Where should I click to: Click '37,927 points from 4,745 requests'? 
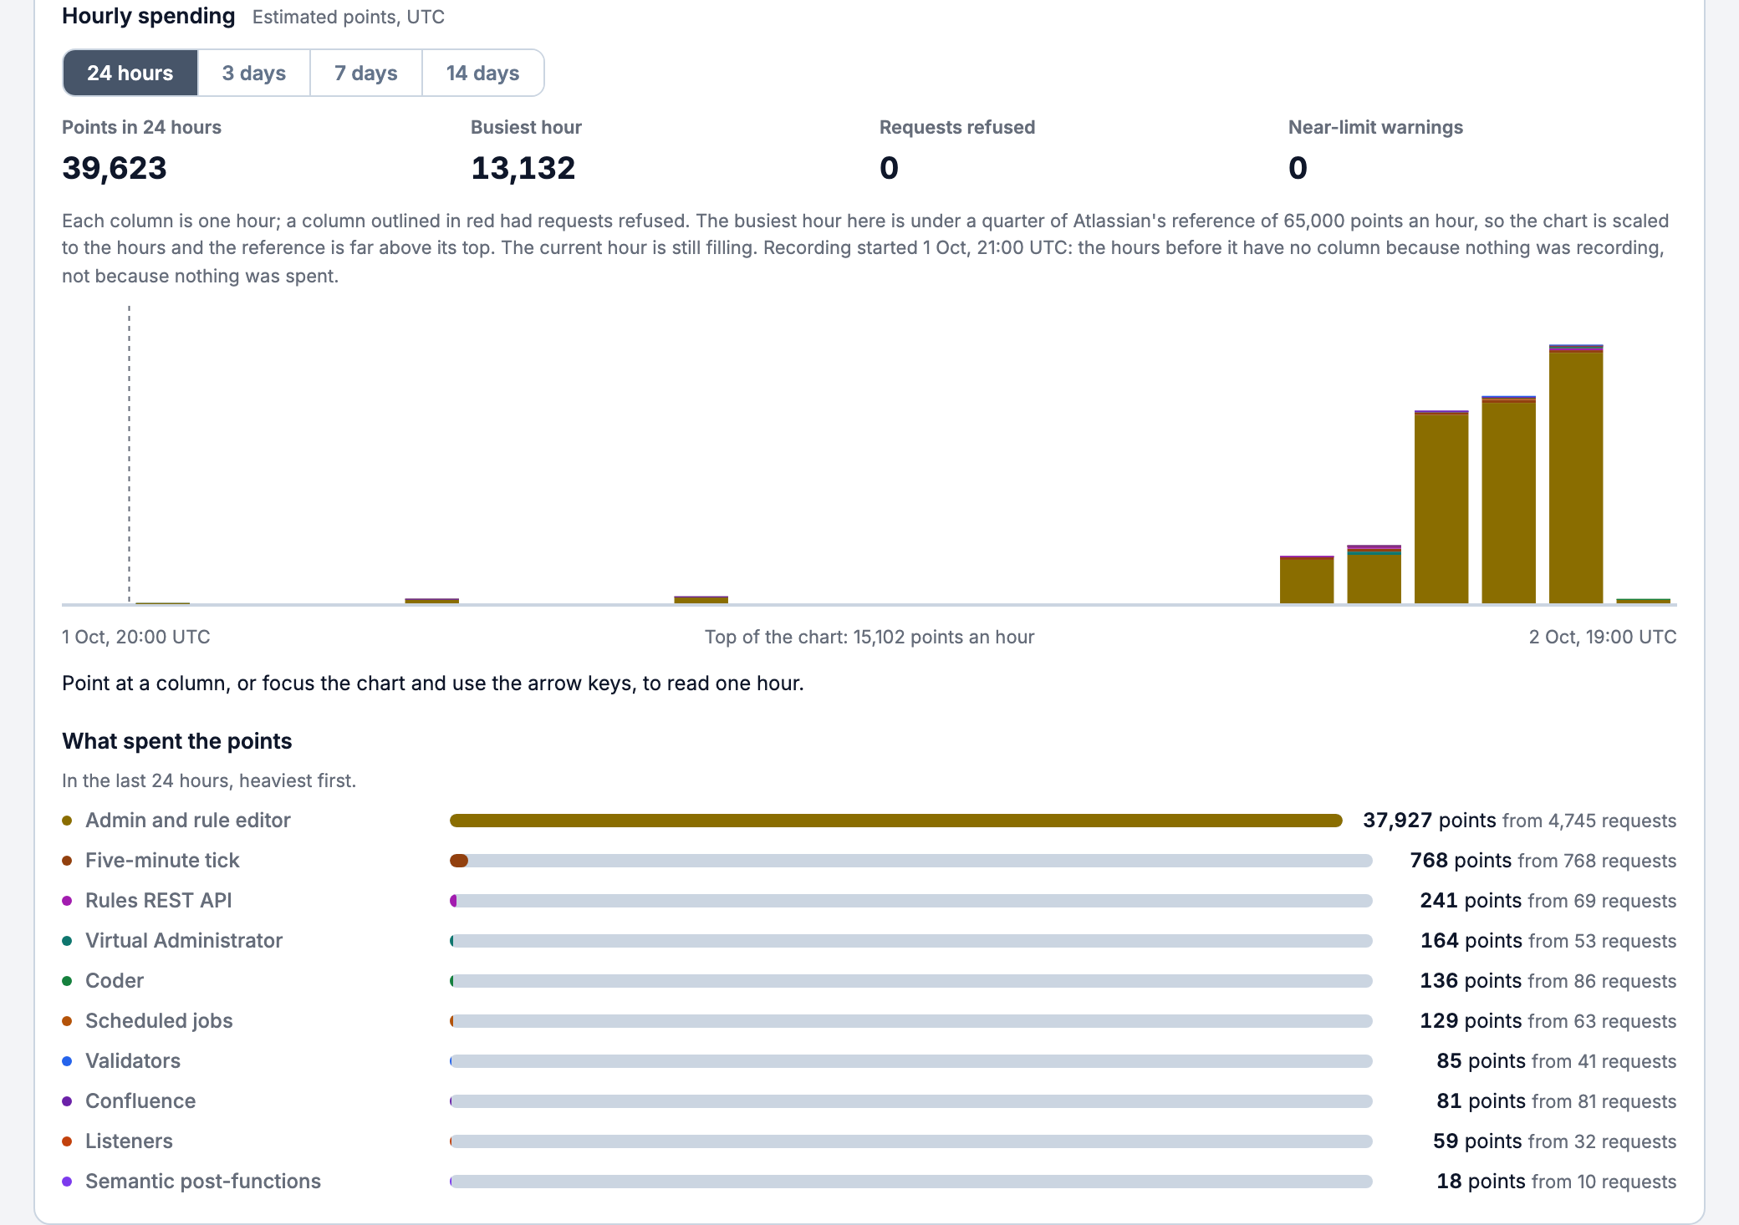pyautogui.click(x=1520, y=821)
